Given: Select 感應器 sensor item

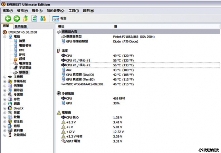Looking at the screenshot, I should pos(23,72).
